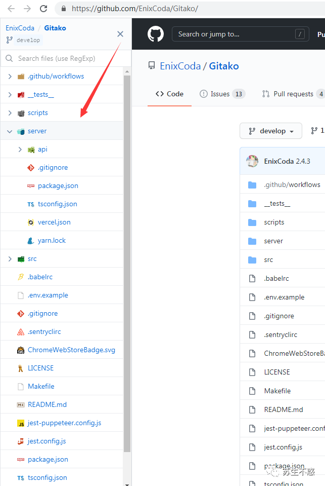Open root .gitignore in sidebar tree

42,313
